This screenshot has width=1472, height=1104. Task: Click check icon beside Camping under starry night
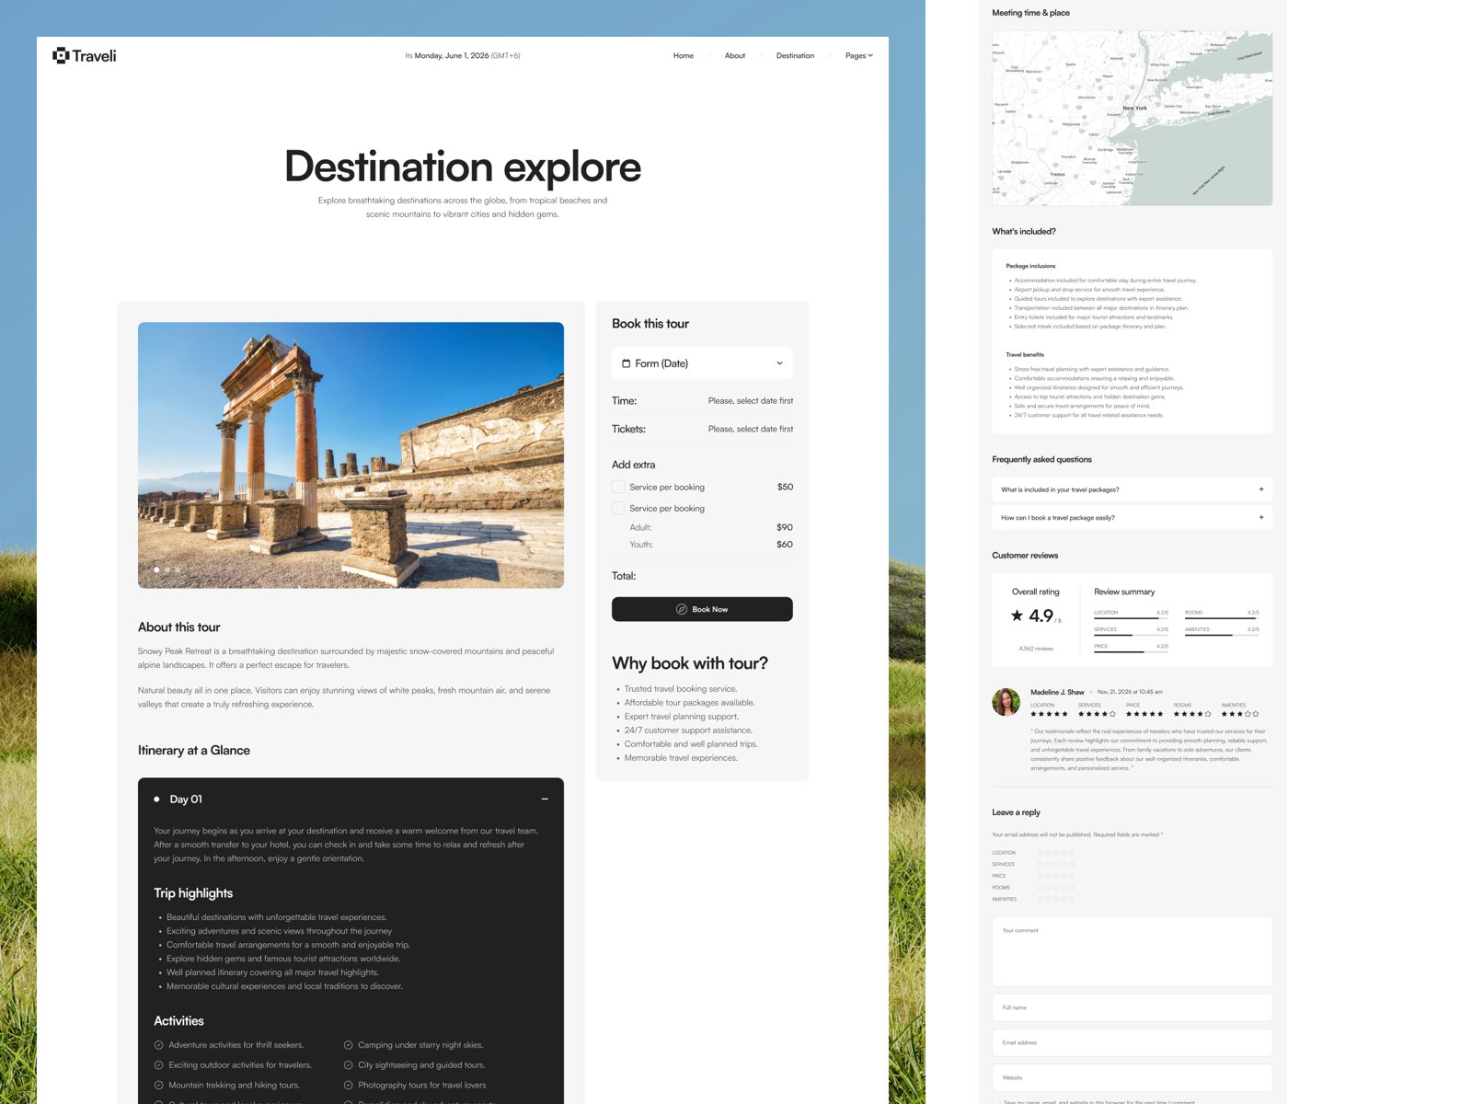tap(348, 1045)
